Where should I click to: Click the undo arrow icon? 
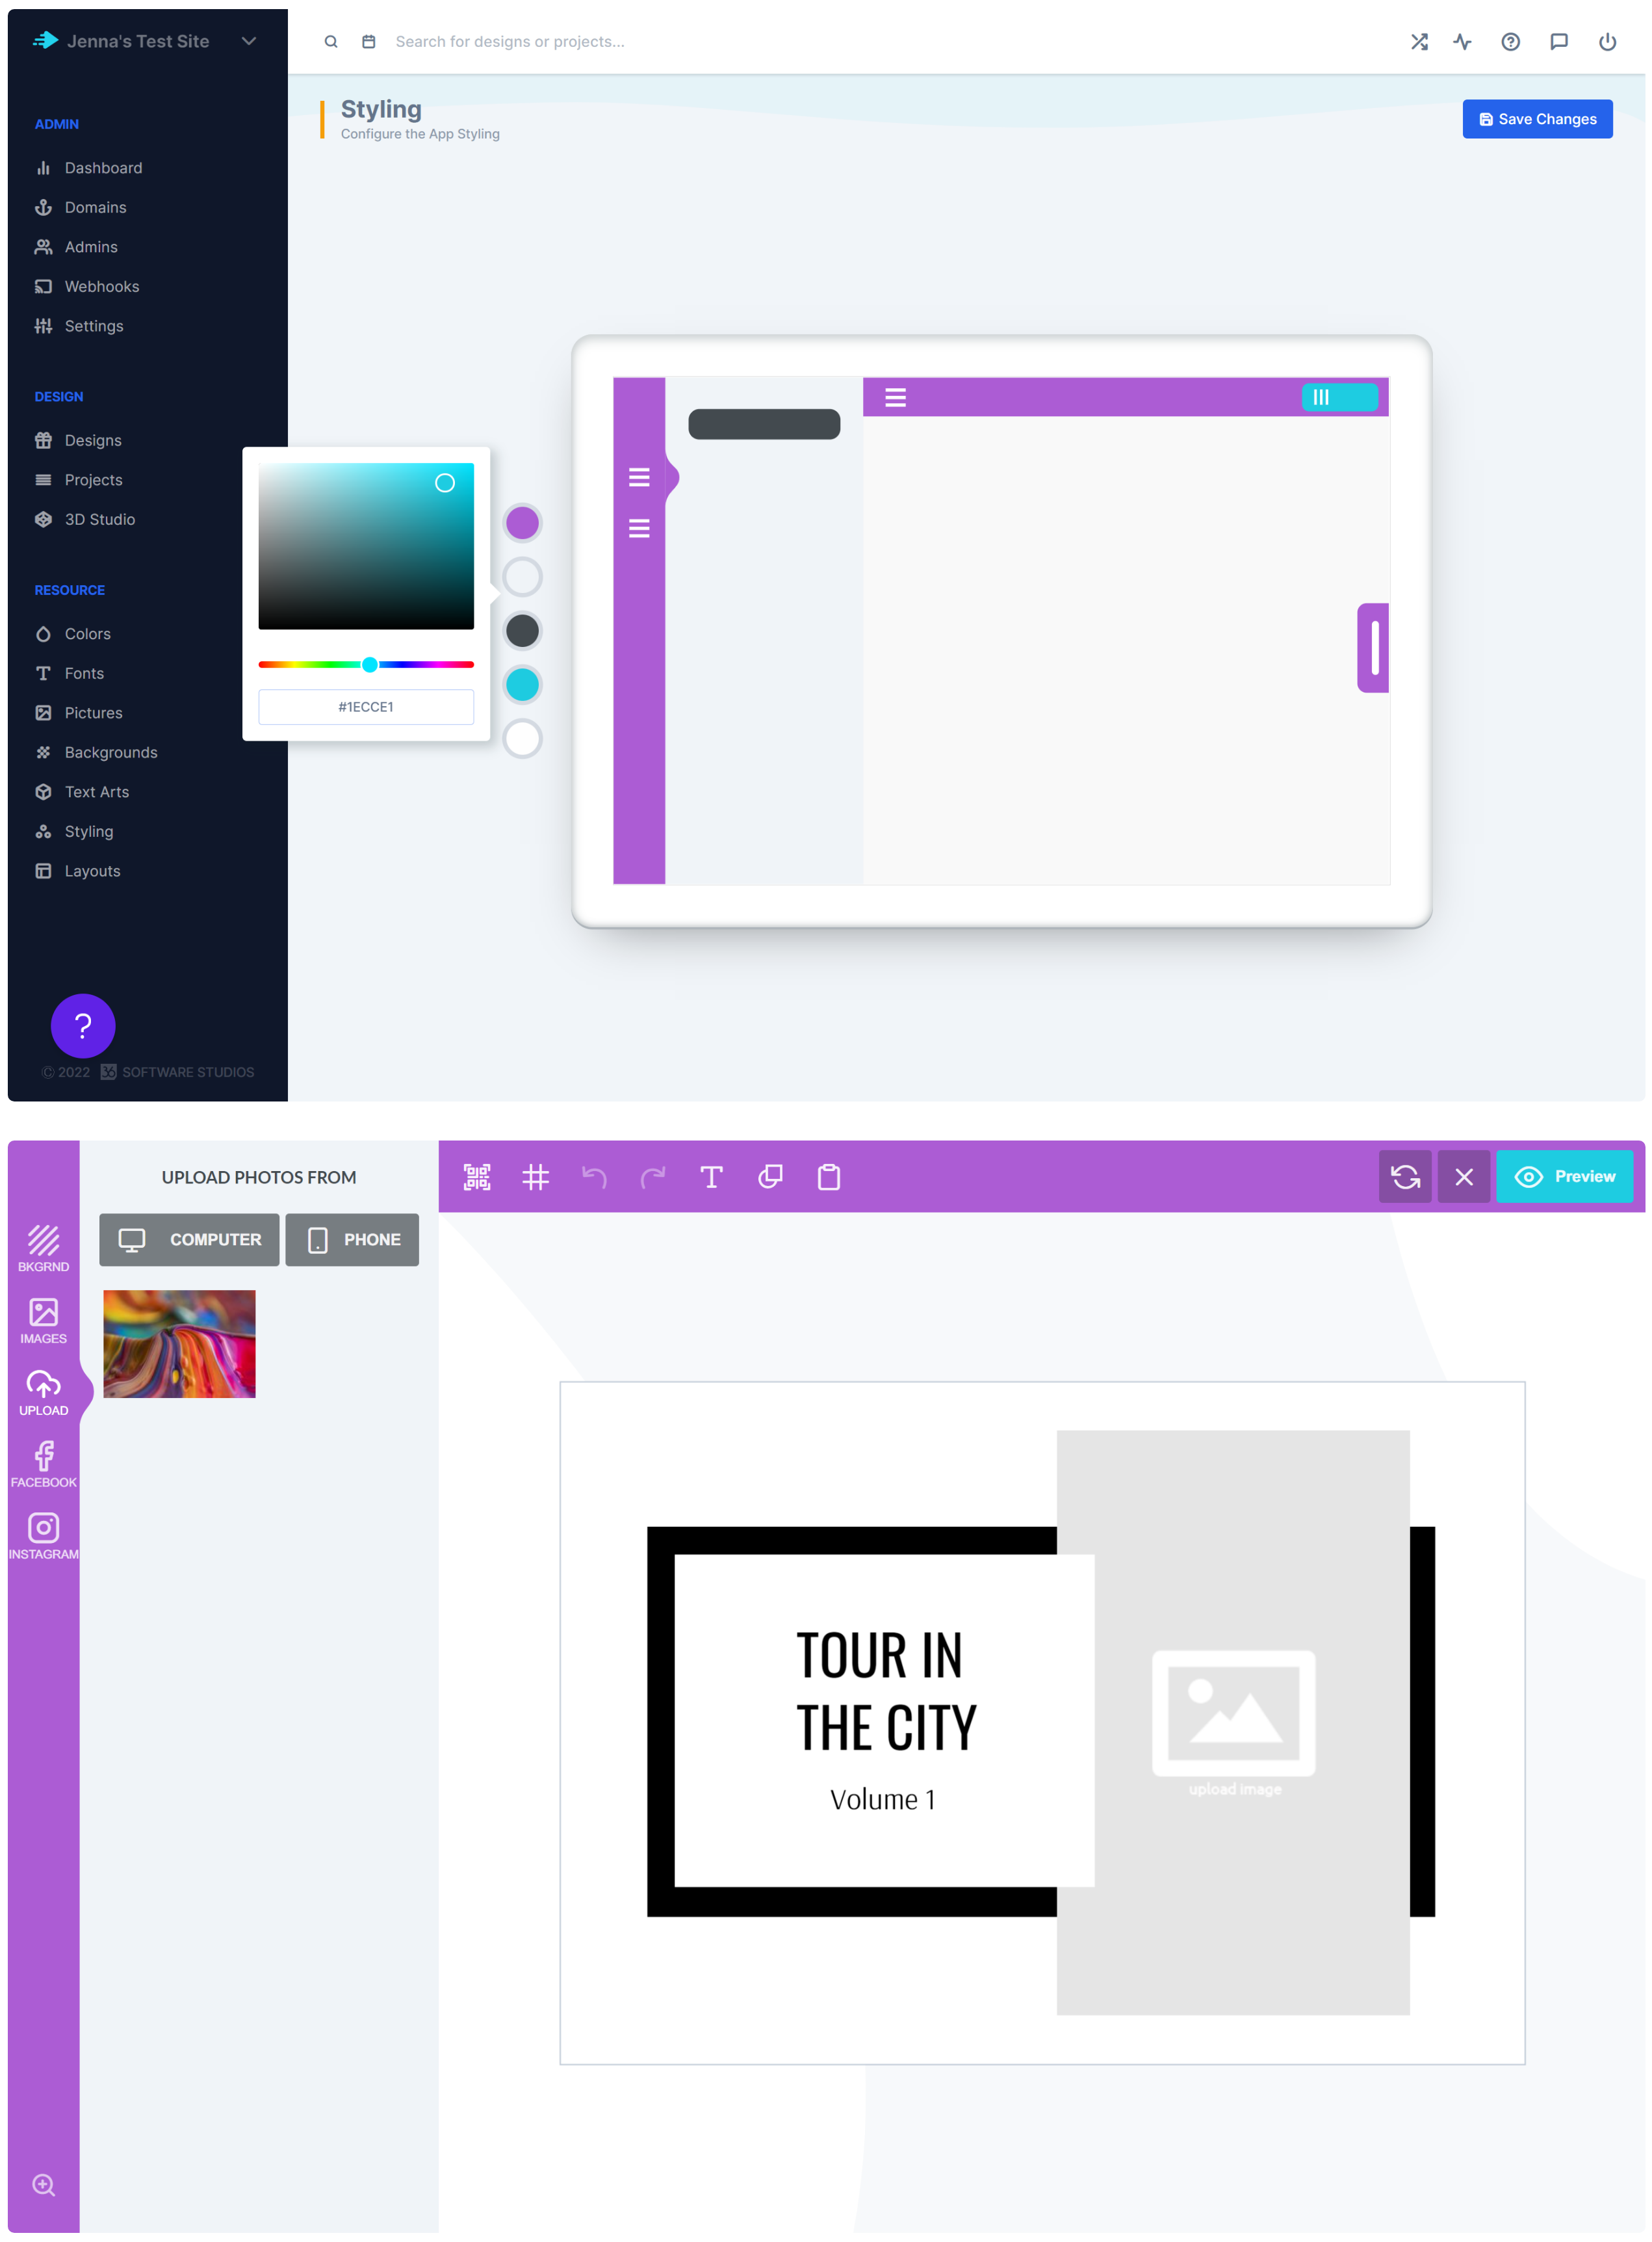593,1177
